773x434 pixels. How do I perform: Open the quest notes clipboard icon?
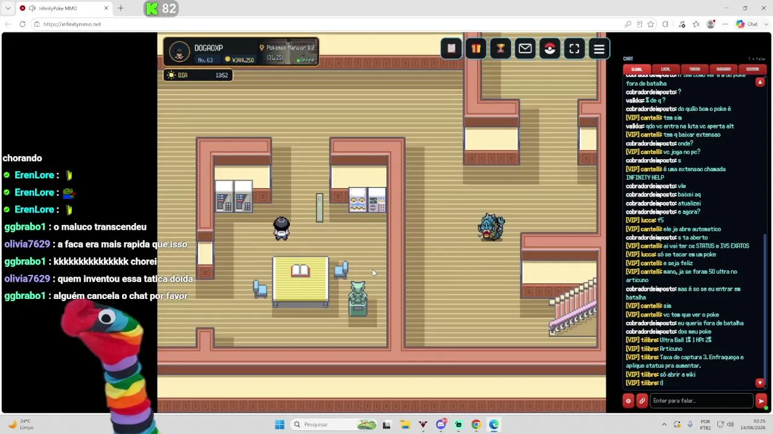(x=451, y=49)
